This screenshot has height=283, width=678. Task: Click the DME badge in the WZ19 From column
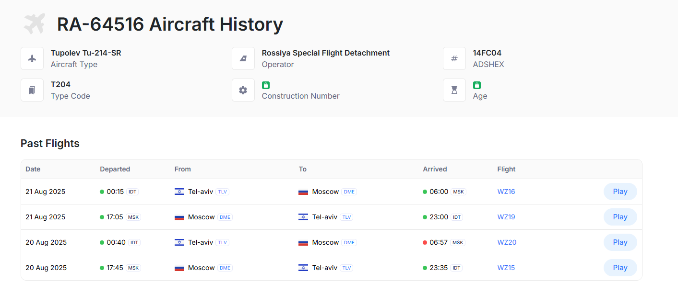225,217
